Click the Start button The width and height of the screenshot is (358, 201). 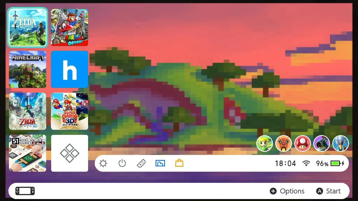(328, 191)
